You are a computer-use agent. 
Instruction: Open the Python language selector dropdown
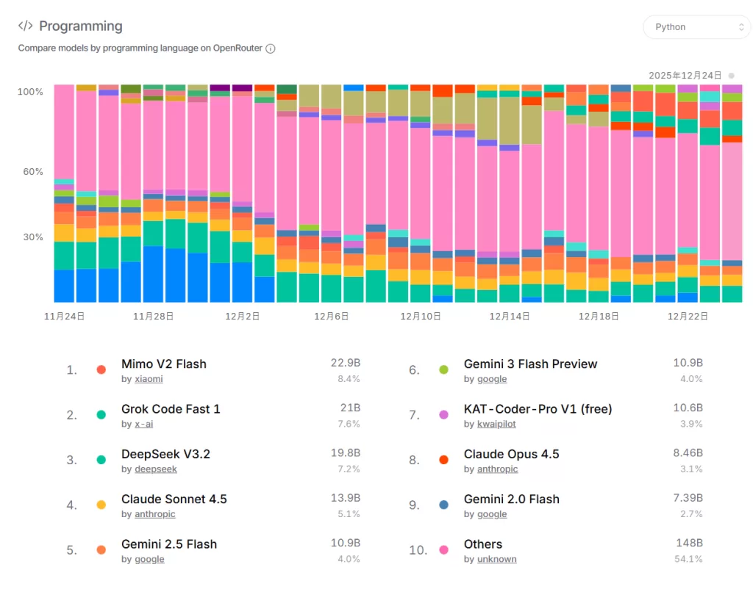click(x=696, y=26)
